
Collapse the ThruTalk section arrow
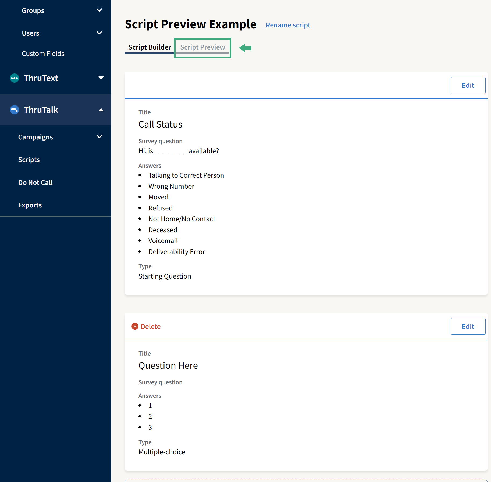pyautogui.click(x=101, y=110)
